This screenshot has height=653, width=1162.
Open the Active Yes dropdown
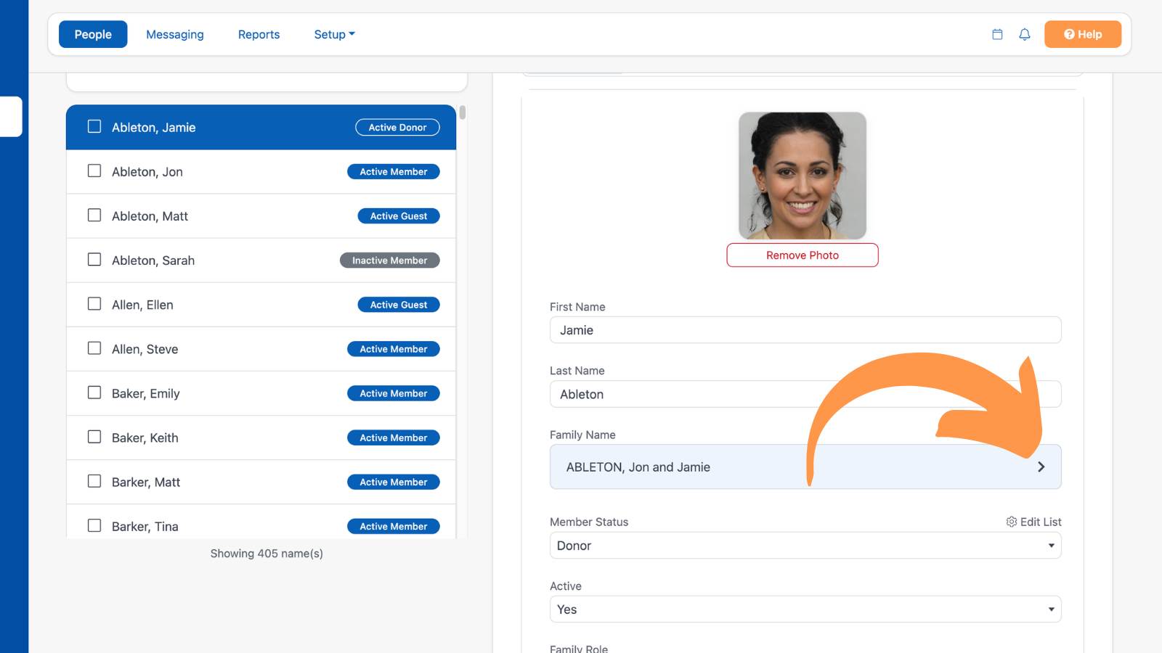(x=805, y=609)
